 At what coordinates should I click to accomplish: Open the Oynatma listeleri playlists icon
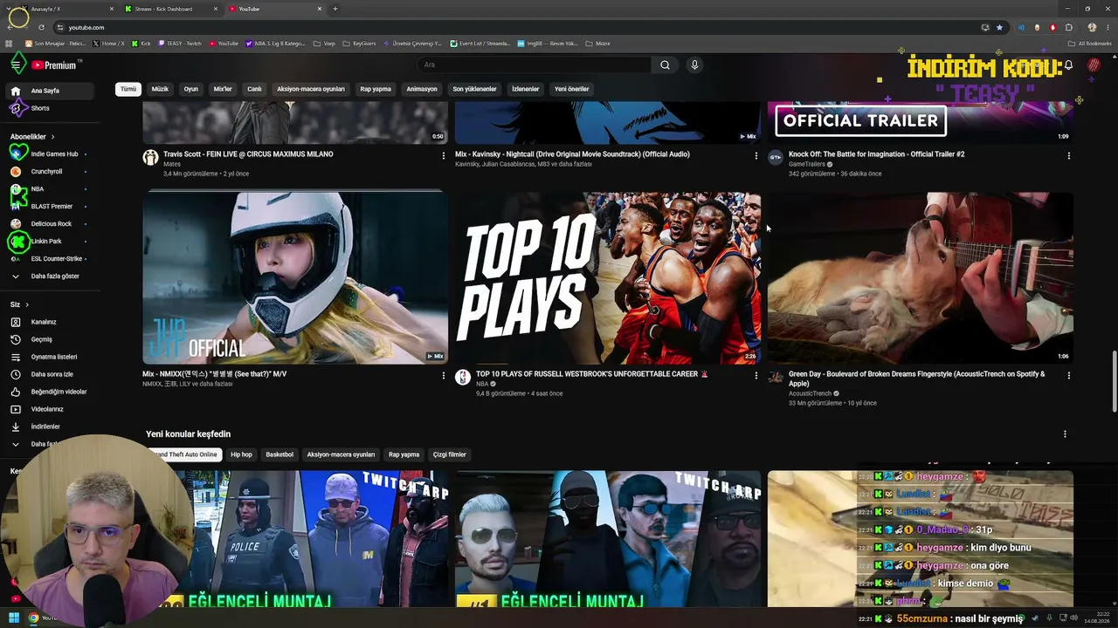click(x=15, y=357)
